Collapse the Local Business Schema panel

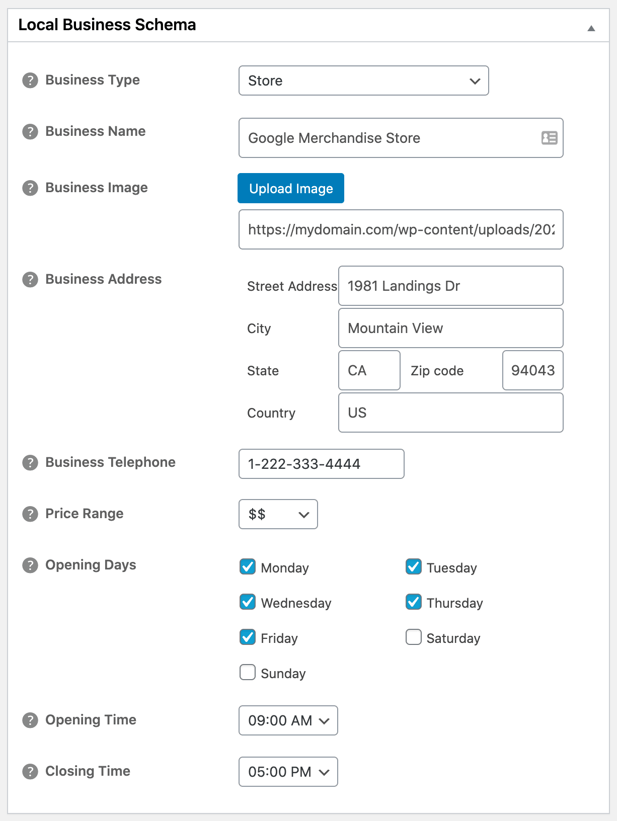point(591,28)
